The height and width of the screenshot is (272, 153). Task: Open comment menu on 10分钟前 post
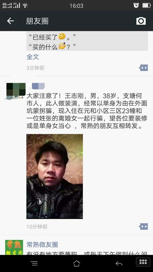[143, 226]
